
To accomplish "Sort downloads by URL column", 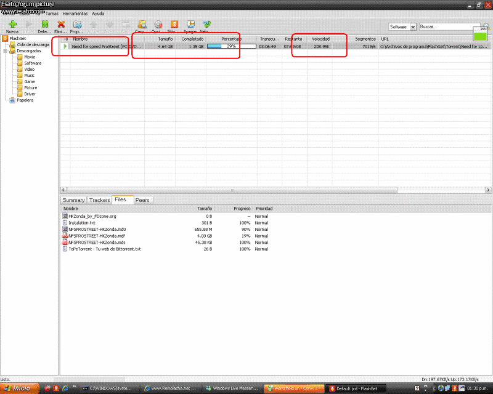I will 434,39.
